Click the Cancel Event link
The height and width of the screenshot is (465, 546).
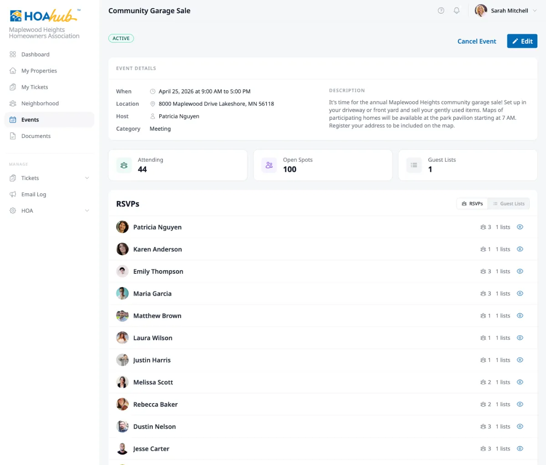pyautogui.click(x=476, y=41)
